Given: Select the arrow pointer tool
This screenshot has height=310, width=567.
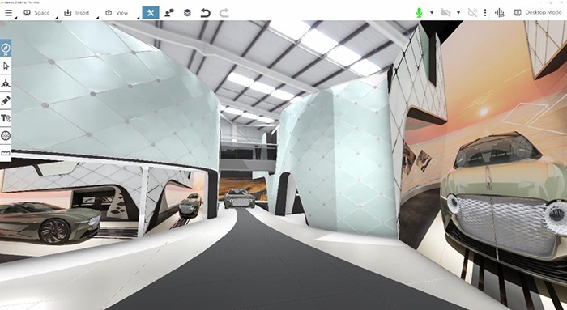Looking at the screenshot, I should click(x=6, y=66).
